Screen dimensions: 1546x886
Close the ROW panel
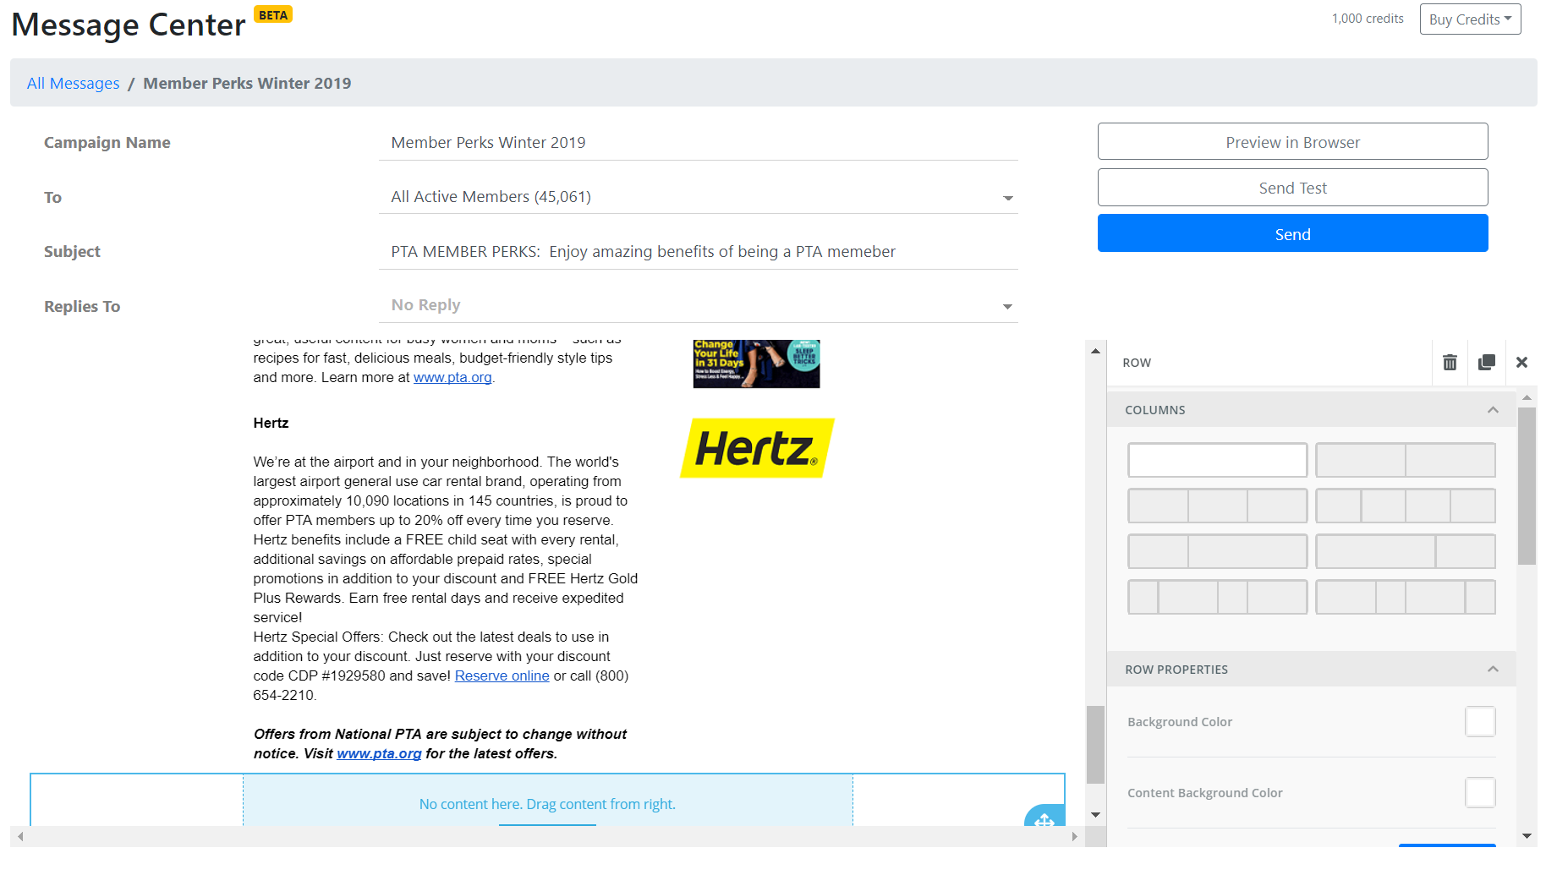(x=1521, y=363)
